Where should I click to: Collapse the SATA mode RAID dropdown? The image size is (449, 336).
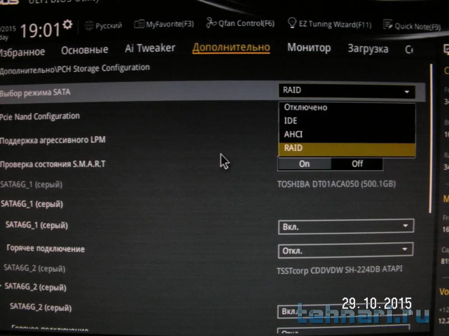347,91
